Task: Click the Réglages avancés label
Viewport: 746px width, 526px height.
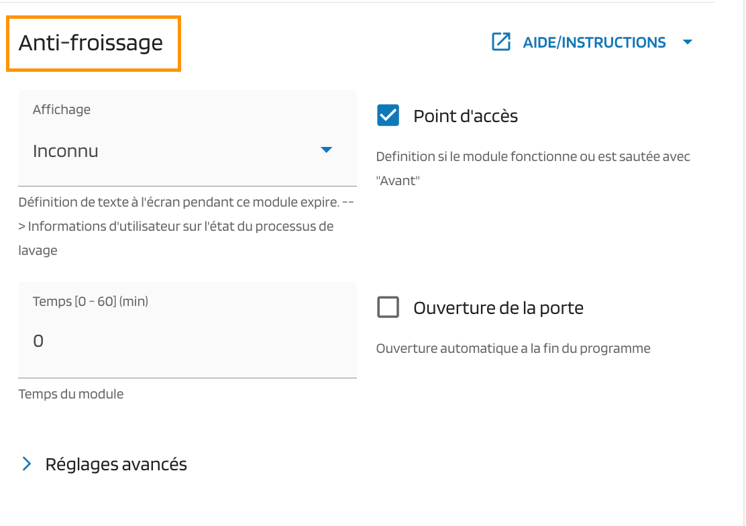Action: coord(116,464)
